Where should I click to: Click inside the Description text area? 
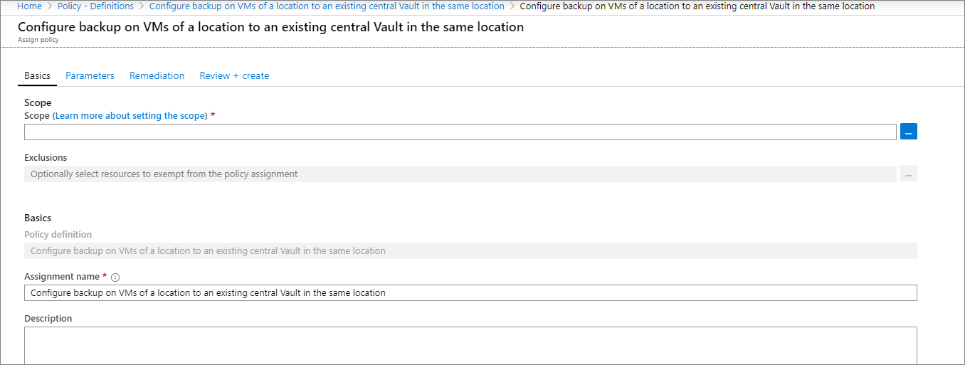click(470, 345)
